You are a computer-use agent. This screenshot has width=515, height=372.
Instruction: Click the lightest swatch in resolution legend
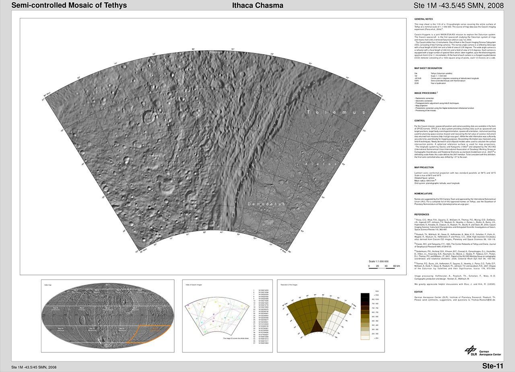365,337
